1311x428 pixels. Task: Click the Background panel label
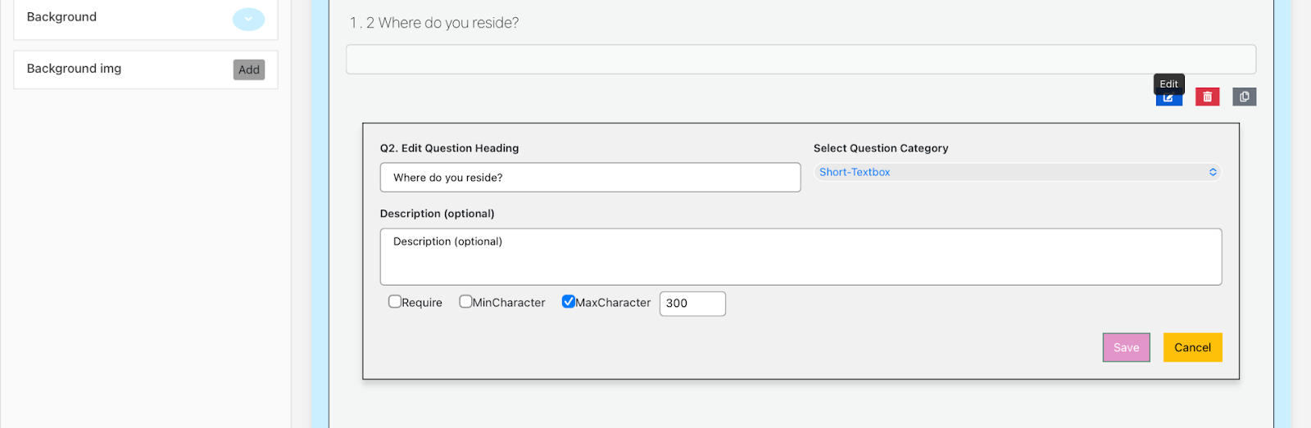(62, 17)
